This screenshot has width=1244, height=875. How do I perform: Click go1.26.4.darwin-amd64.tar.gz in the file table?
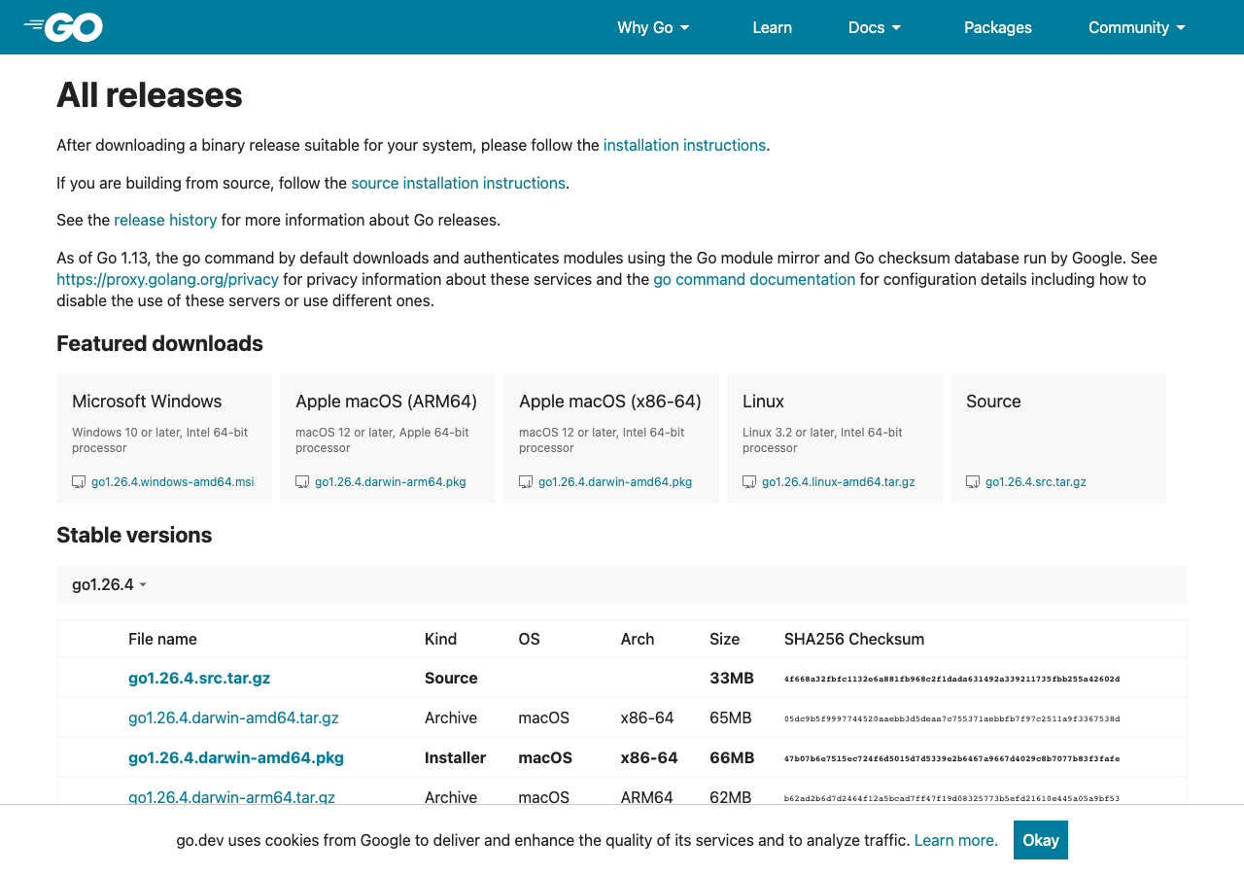[233, 717]
